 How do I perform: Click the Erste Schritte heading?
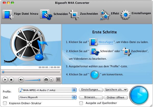tap(105, 32)
